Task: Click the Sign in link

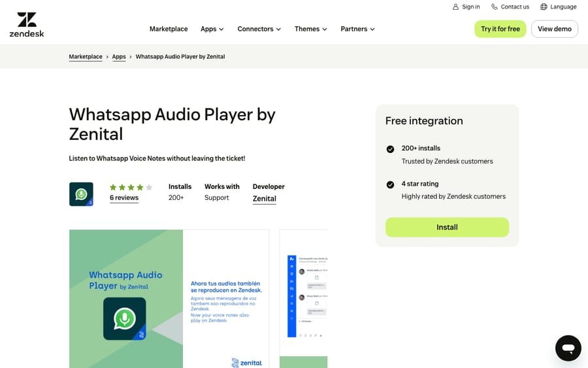Action: [x=466, y=7]
